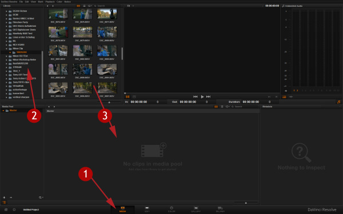Image resolution: width=343 pixels, height=214 pixels.
Task: Go forward in Library browser
Action: tap(53, 6)
